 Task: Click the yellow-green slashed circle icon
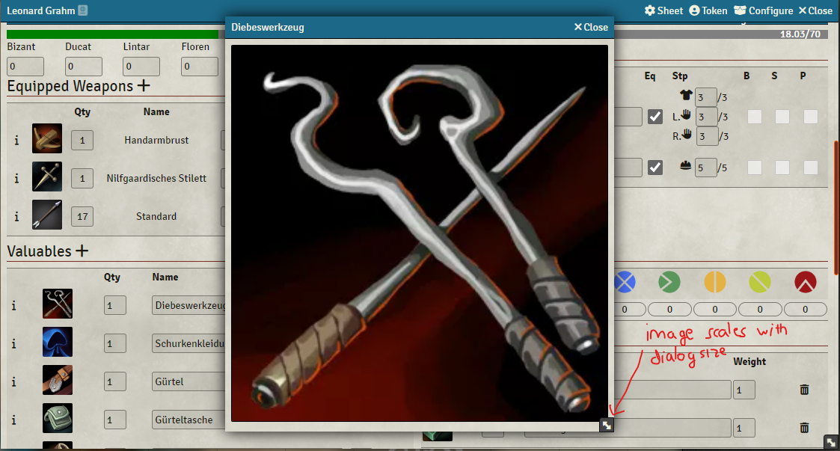tap(760, 282)
